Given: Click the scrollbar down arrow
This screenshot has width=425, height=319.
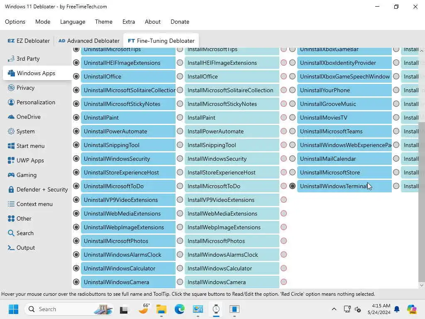Looking at the screenshot, I should coord(422,285).
